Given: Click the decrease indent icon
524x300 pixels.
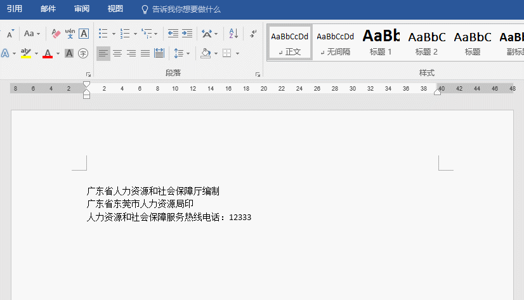Looking at the screenshot, I should (x=173, y=34).
